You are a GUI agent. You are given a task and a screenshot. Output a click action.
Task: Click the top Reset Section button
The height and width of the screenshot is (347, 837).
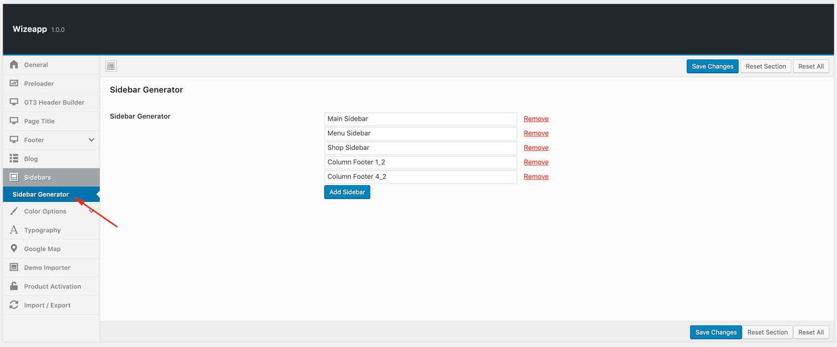click(766, 67)
